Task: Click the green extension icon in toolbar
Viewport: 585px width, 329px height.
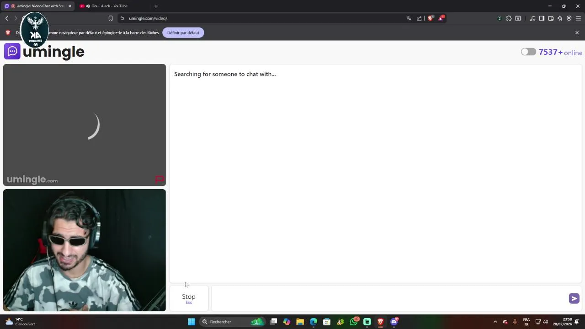Action: click(x=499, y=18)
